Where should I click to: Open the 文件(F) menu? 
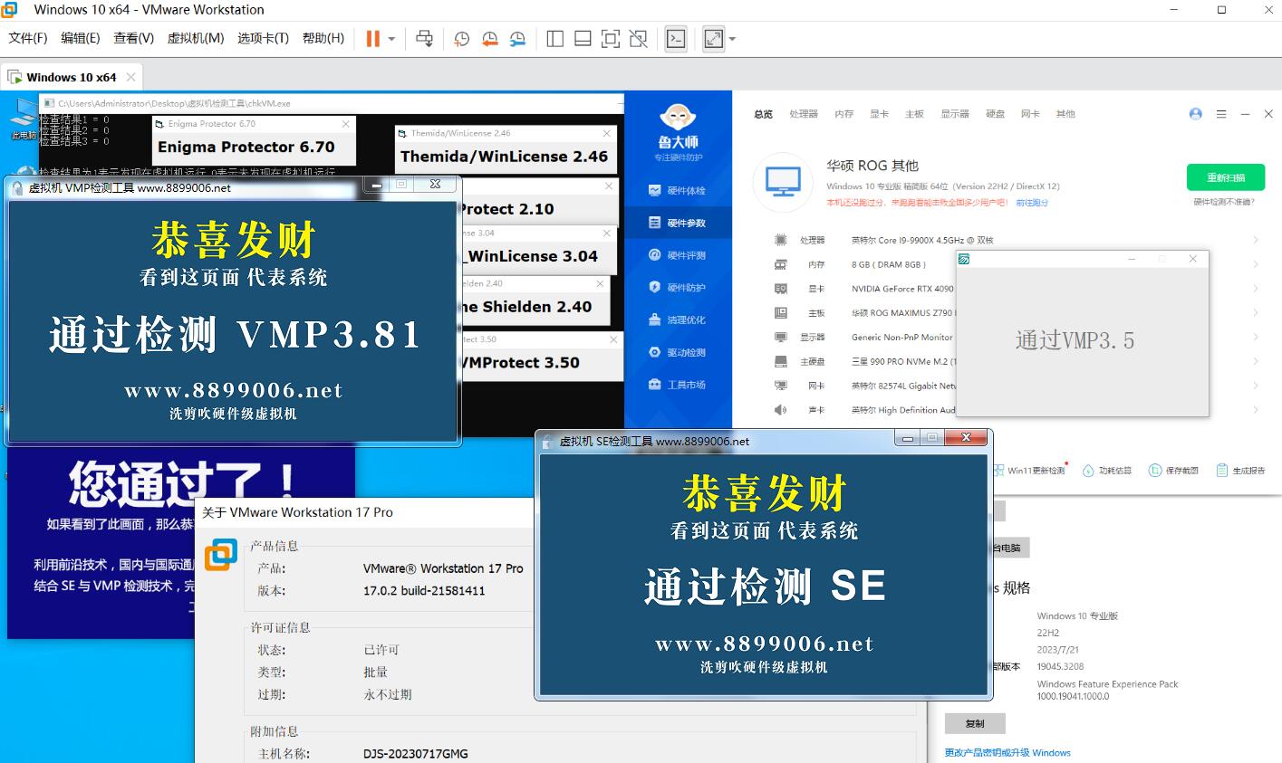pyautogui.click(x=28, y=38)
